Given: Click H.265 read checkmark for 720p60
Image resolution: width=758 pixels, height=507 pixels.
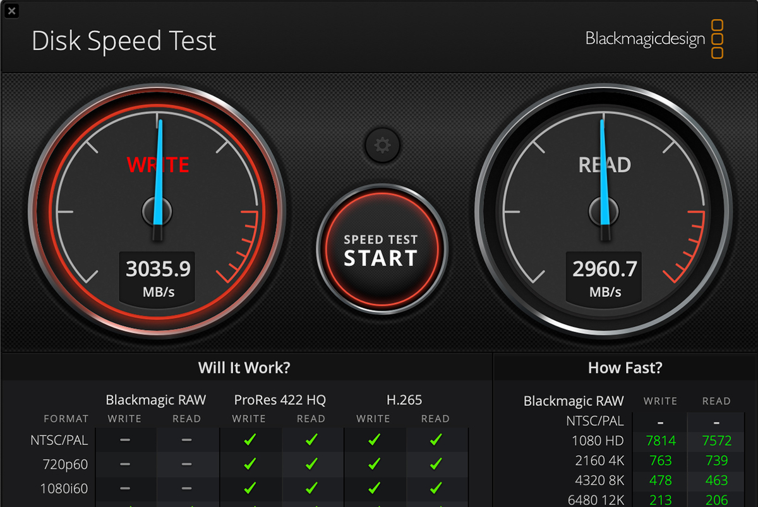Looking at the screenshot, I should [435, 464].
